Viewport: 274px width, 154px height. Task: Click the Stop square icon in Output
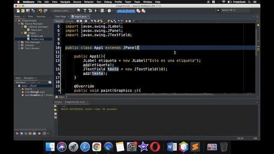[55, 114]
